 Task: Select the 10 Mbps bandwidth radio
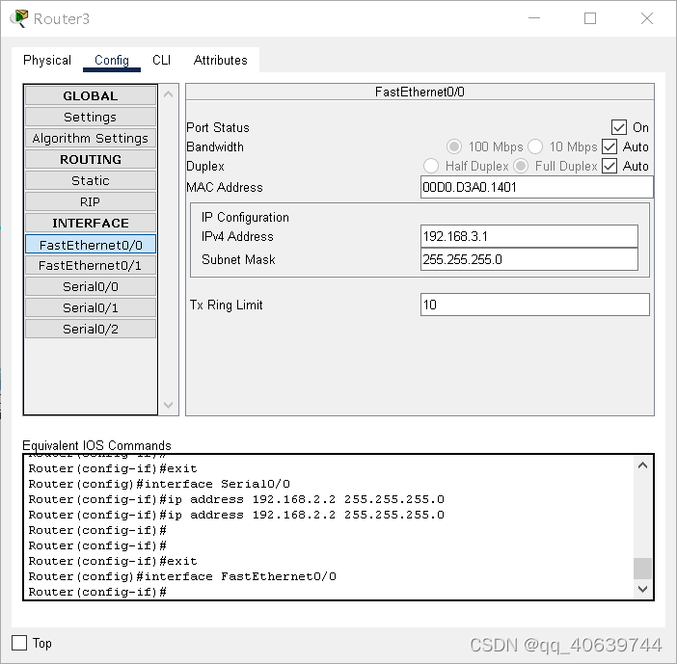point(535,146)
